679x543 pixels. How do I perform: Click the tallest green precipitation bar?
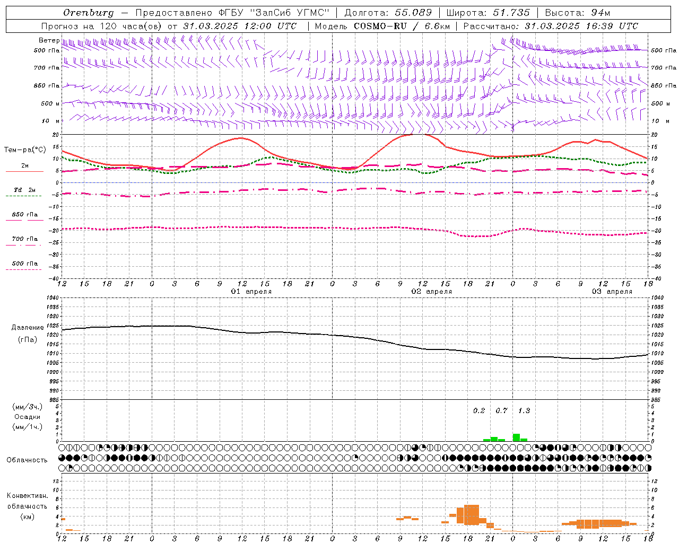[516, 437]
